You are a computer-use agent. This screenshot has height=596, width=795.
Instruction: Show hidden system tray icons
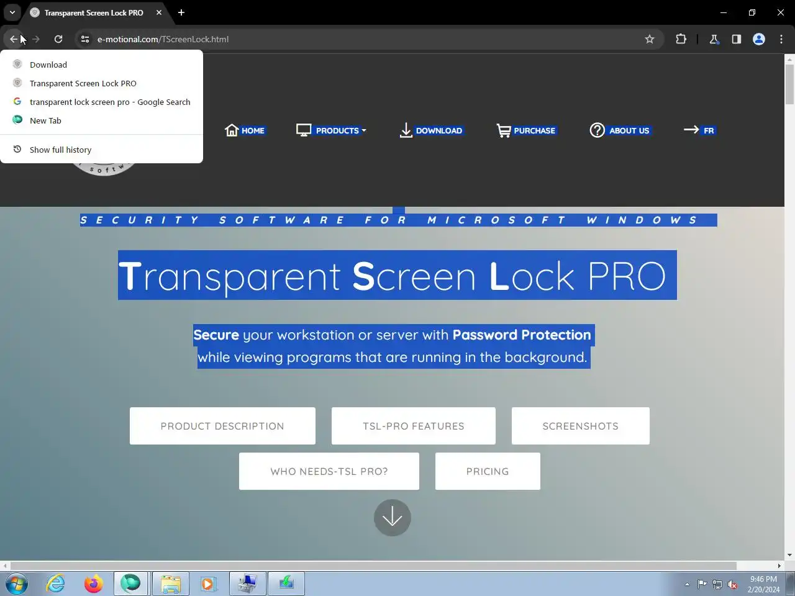[x=687, y=584]
